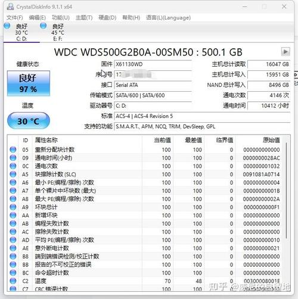Click the 最差值 column header

(189, 140)
